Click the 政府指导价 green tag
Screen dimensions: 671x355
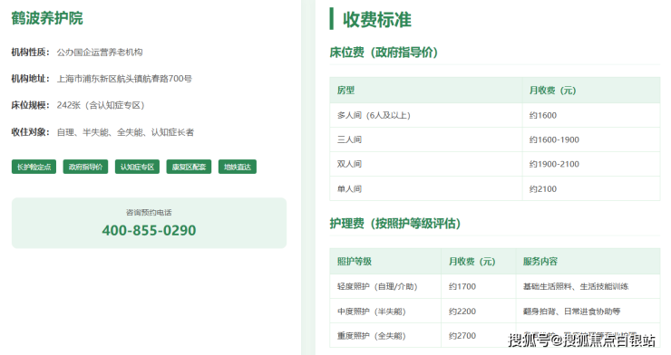[85, 167]
